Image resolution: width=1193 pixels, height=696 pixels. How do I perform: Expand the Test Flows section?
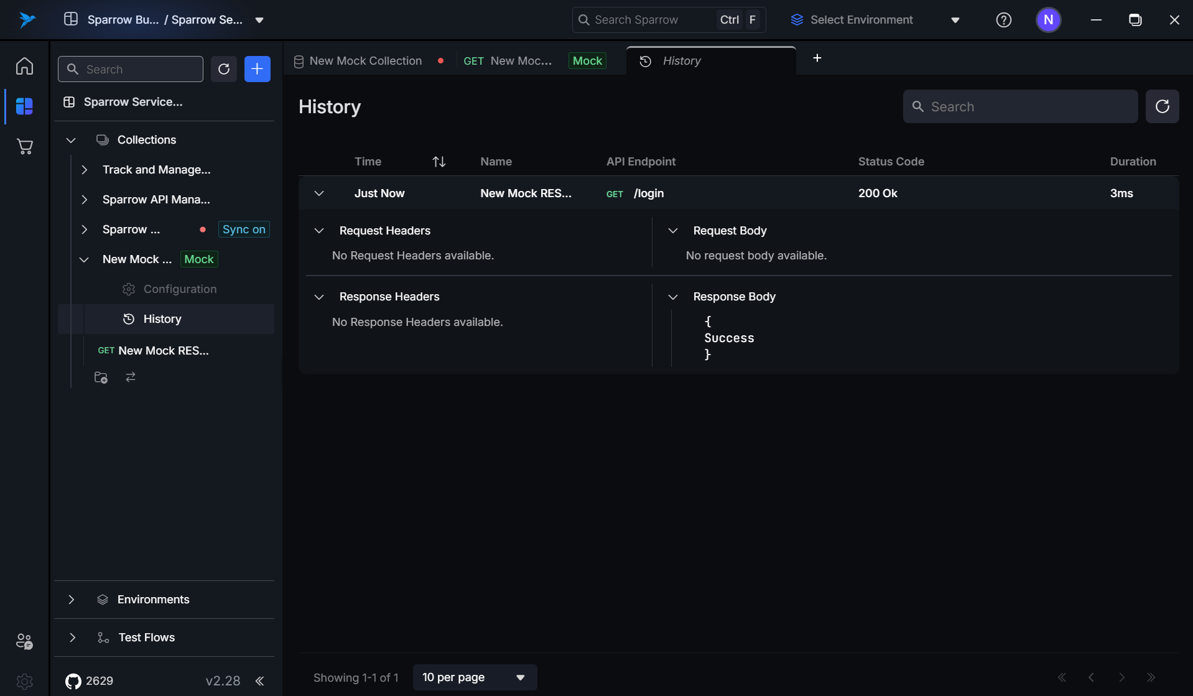(72, 638)
